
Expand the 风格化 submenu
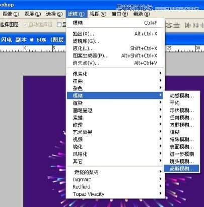pyautogui.click(x=115, y=154)
